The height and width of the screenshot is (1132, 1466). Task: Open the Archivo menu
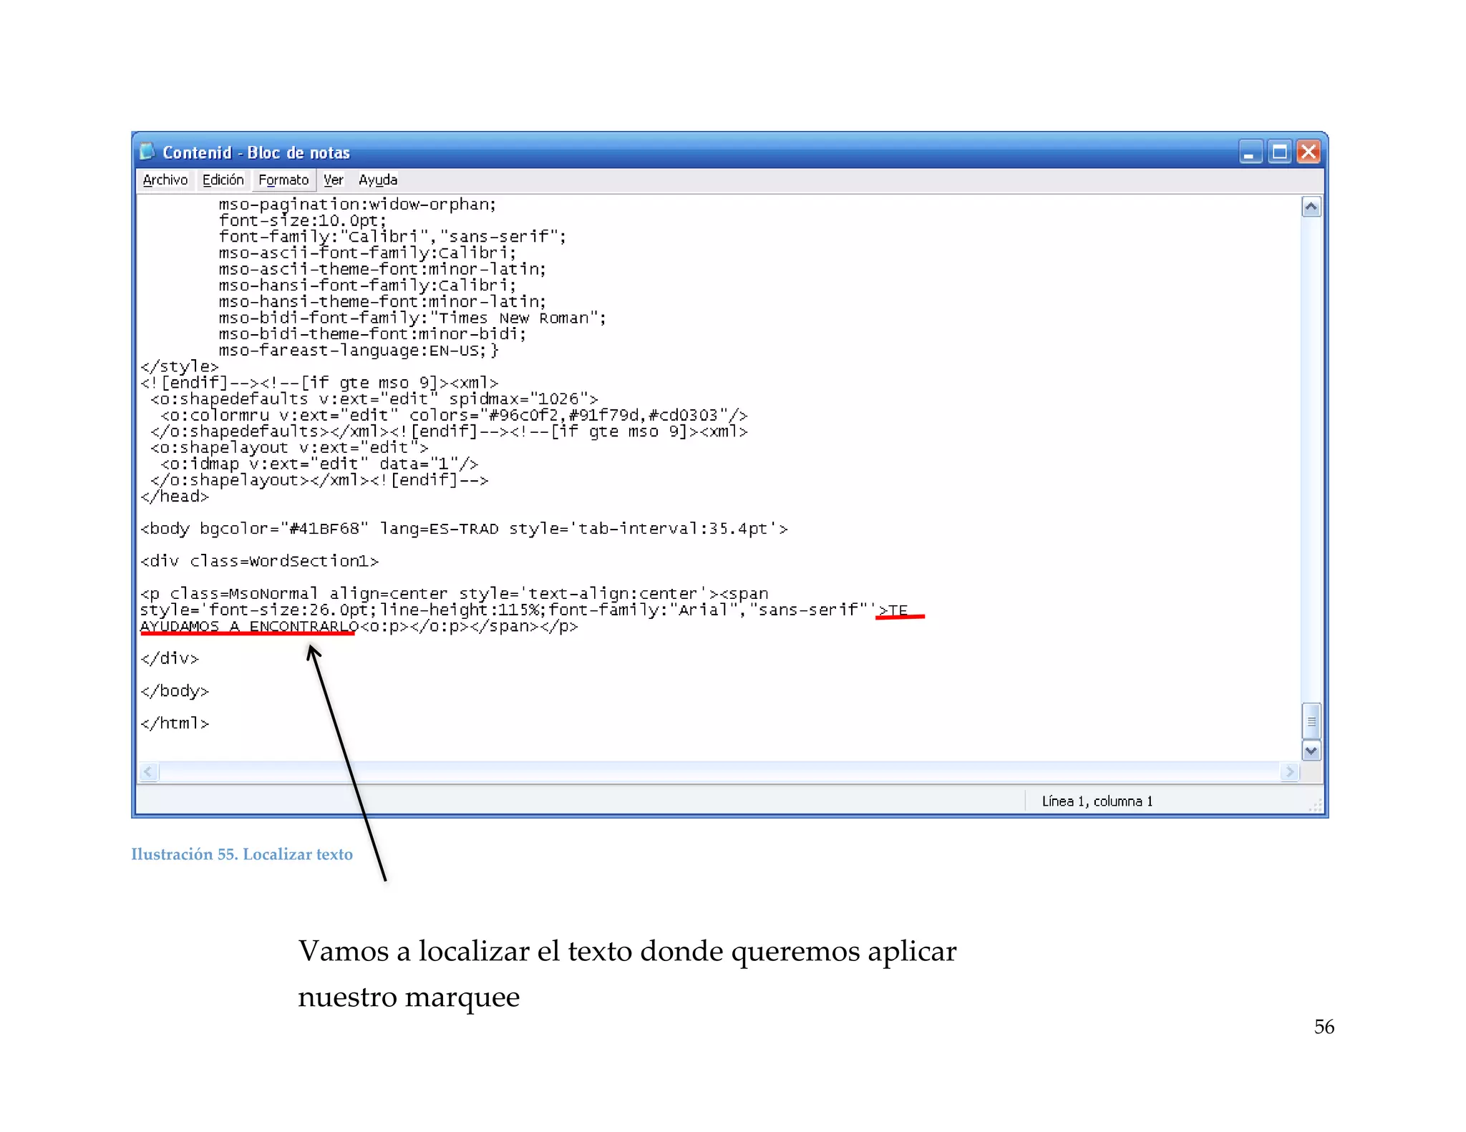click(165, 180)
